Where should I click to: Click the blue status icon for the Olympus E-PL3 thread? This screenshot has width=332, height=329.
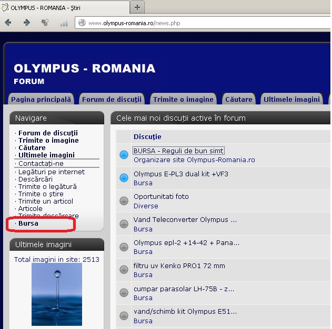click(124, 178)
